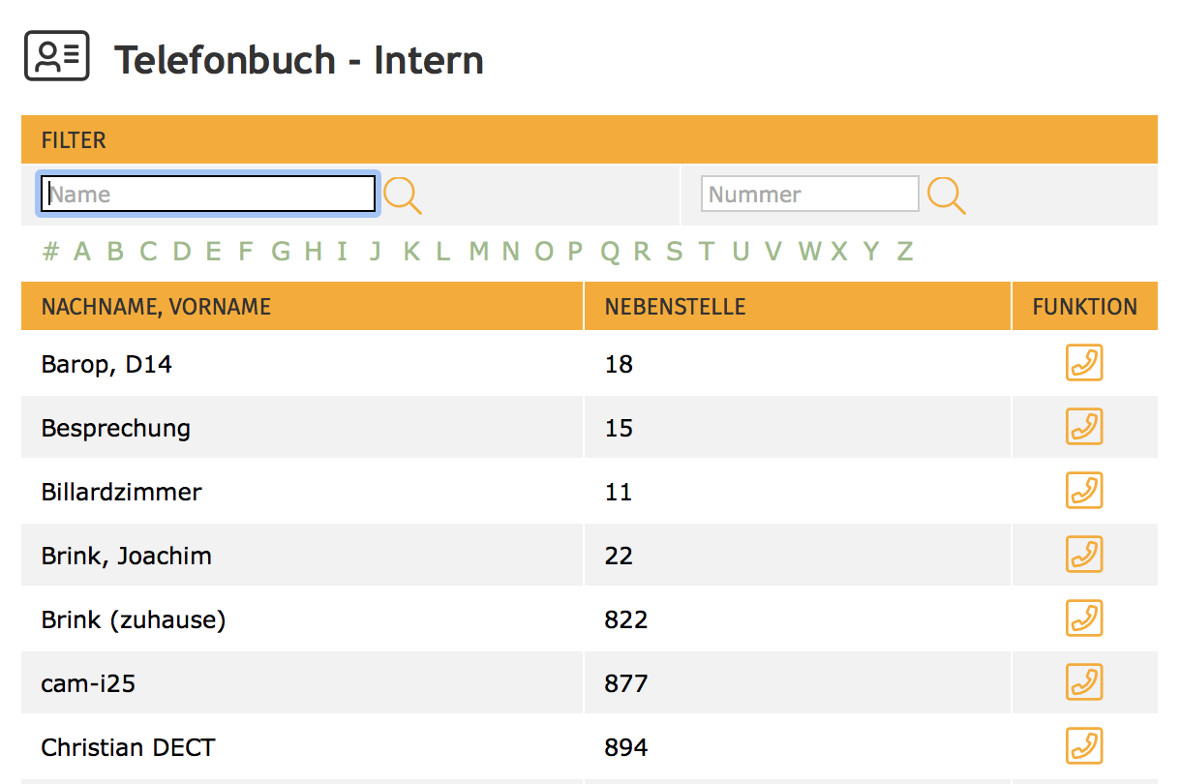1181x784 pixels.
Task: Filter entries by letter B
Action: (115, 252)
